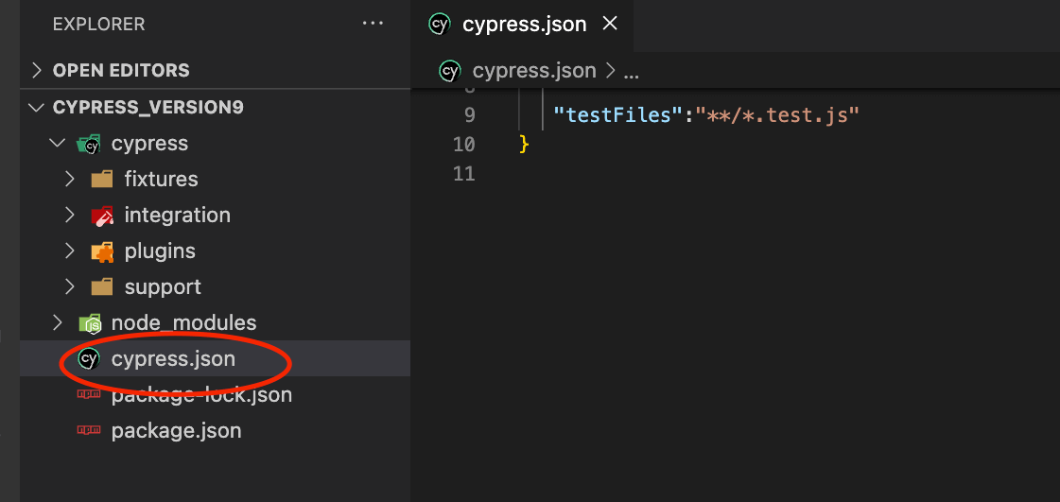Viewport: 1060px width, 502px height.
Task: Click the CYPRESS_VERSION9 header label
Action: tap(148, 108)
